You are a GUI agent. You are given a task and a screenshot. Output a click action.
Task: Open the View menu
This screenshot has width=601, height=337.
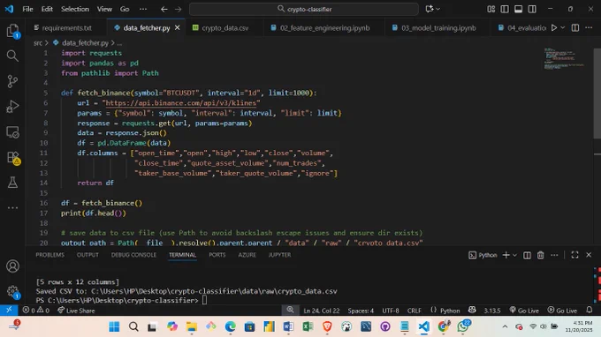point(104,9)
